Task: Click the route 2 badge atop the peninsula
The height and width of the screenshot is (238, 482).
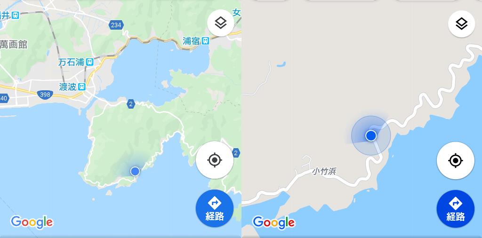Action: (x=131, y=104)
